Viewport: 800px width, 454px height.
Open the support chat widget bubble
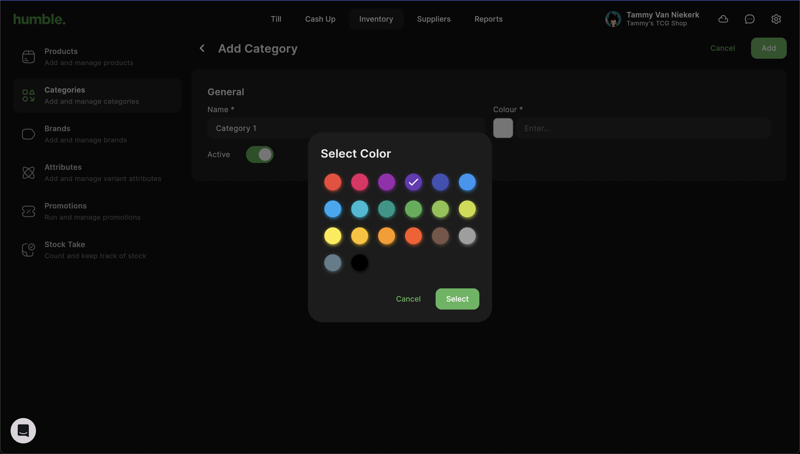click(x=23, y=431)
